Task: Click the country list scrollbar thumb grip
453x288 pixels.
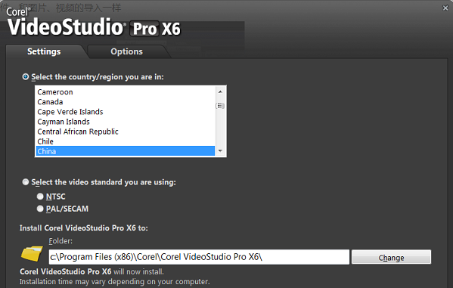Action: pyautogui.click(x=220, y=106)
